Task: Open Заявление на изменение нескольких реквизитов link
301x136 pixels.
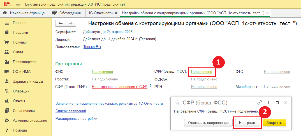Action: click(109, 104)
